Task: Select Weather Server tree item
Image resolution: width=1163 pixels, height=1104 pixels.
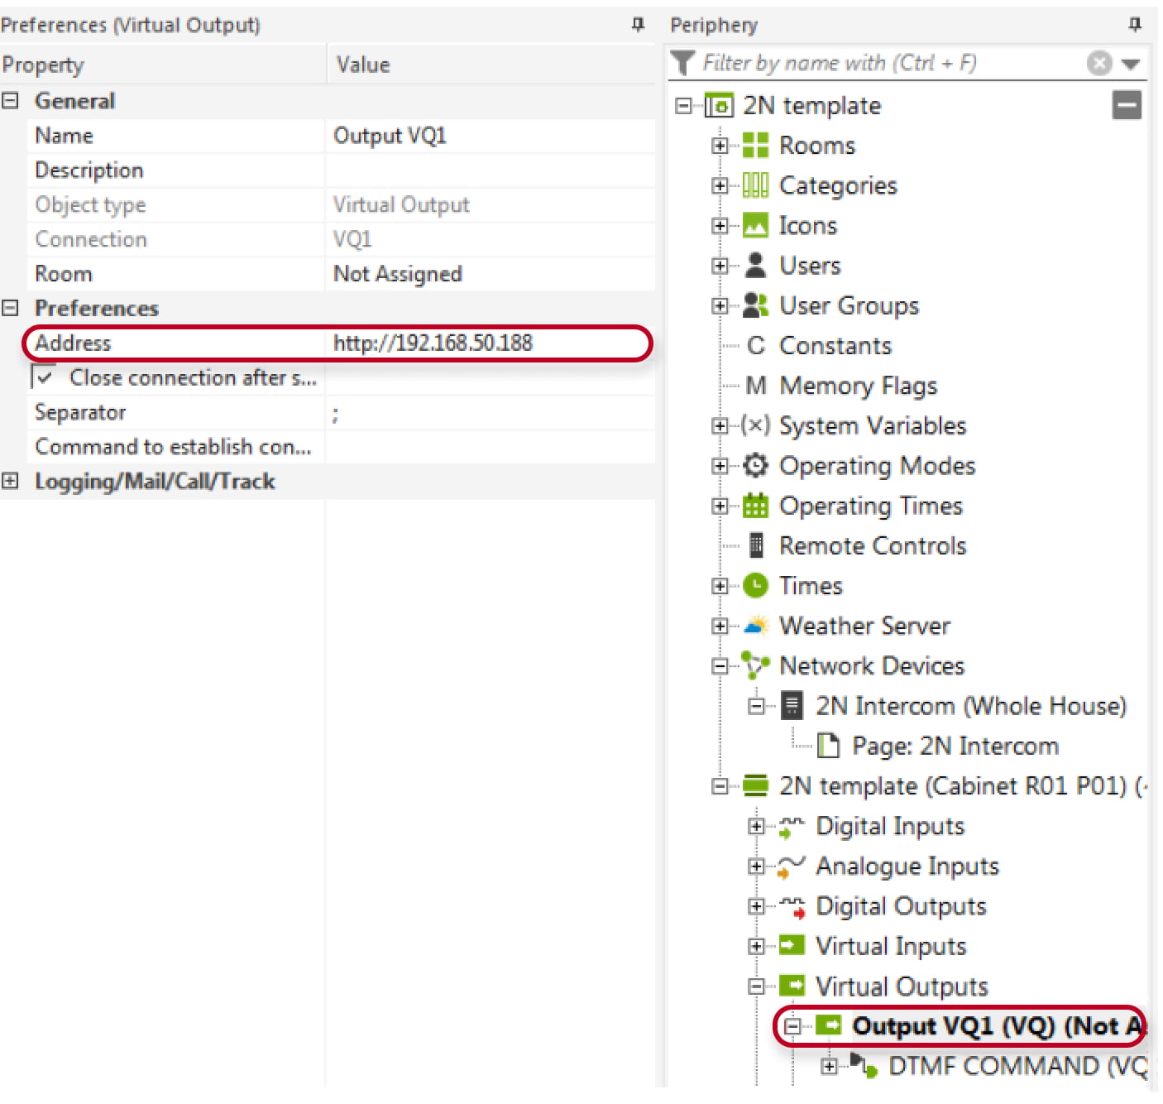Action: (864, 625)
